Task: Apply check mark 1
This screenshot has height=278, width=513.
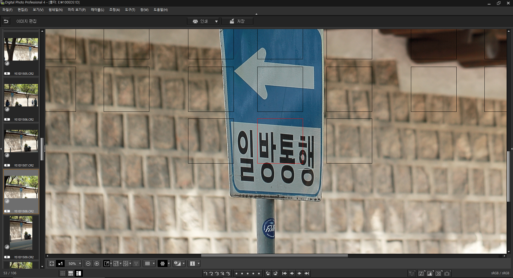Action: (x=205, y=273)
